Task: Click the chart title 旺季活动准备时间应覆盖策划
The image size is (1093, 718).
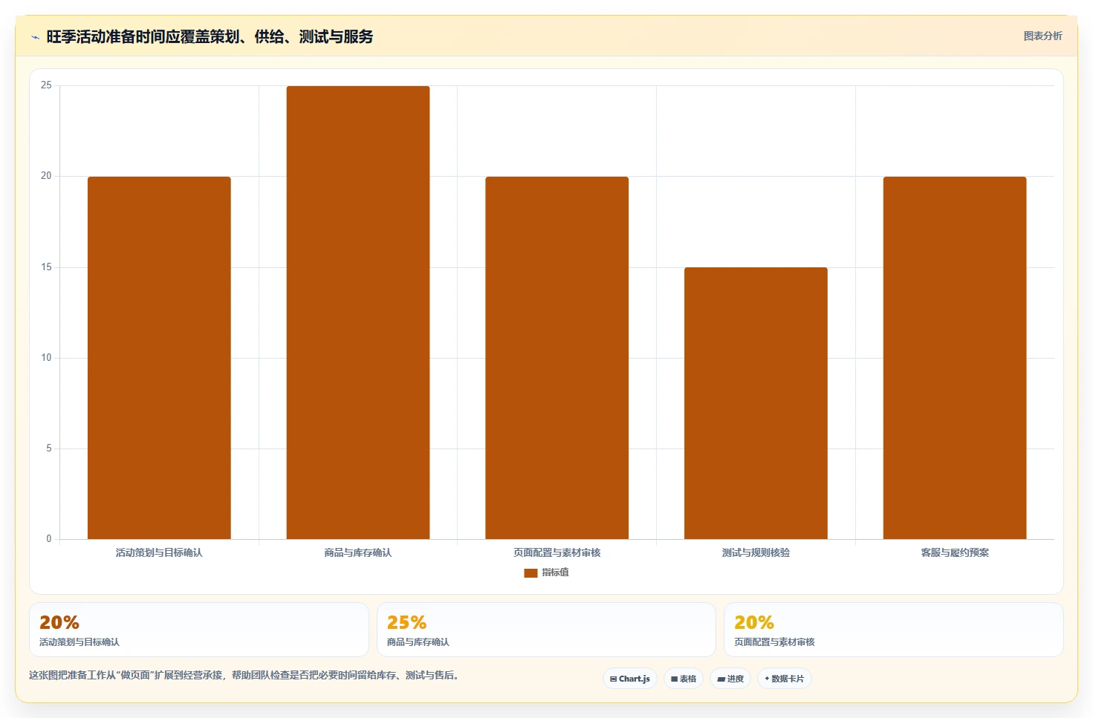Action: (x=210, y=36)
